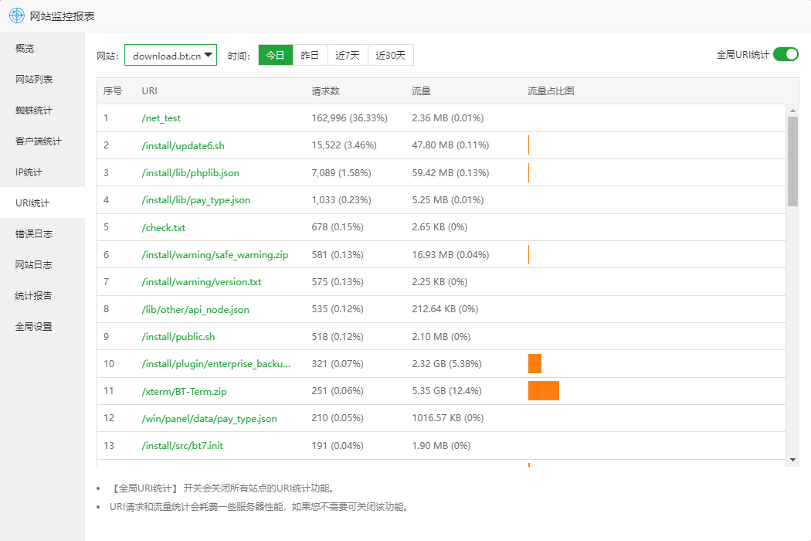
Task: Open the /install/update6.sh URI link
Action: point(183,145)
